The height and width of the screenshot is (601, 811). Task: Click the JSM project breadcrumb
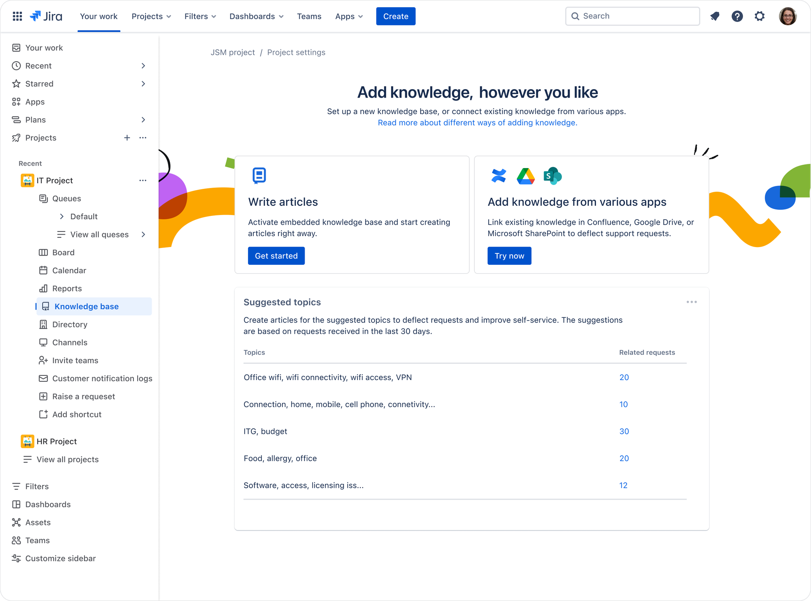233,52
